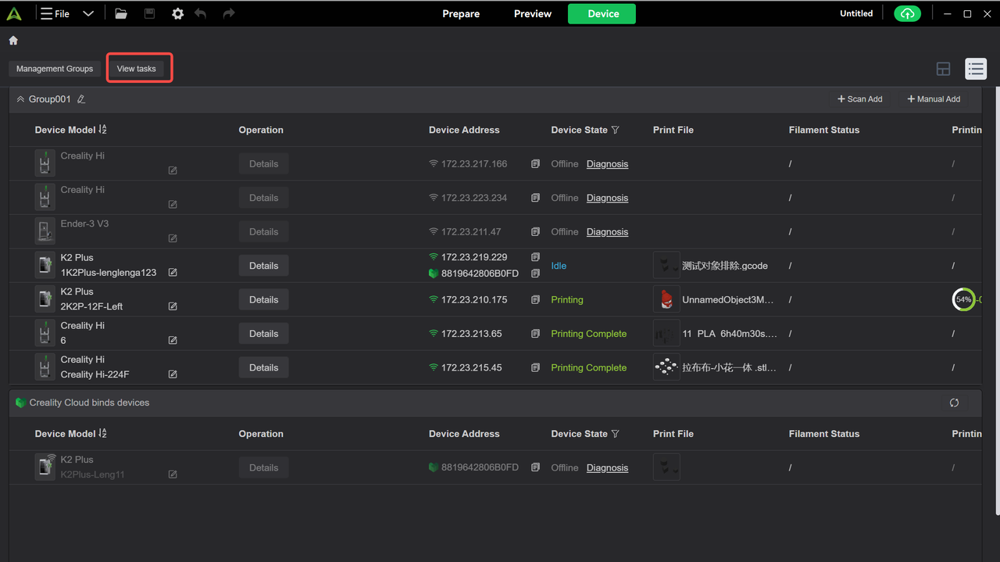
Task: Click the 拉布布 print file thumbnail
Action: coord(666,367)
